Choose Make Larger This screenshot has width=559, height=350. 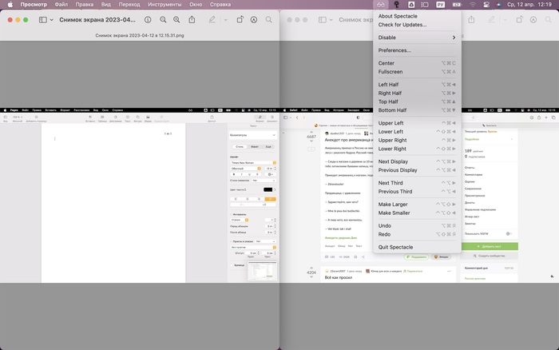coord(417,205)
